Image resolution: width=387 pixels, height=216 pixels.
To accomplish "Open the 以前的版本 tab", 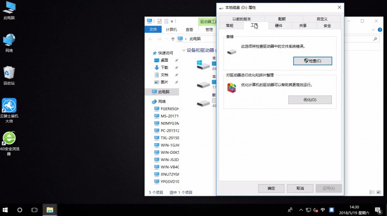I will click(241, 19).
